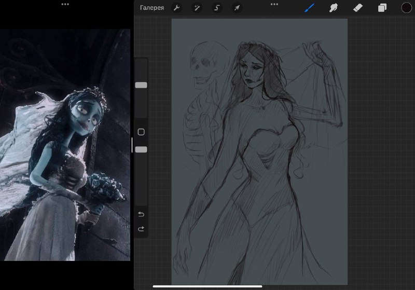Open the active color circle
Viewport: 415px width, 290px height.
[x=406, y=8]
